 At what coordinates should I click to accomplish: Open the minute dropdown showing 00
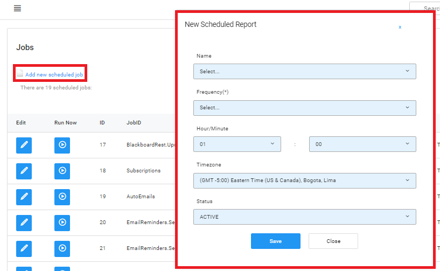[362, 144]
